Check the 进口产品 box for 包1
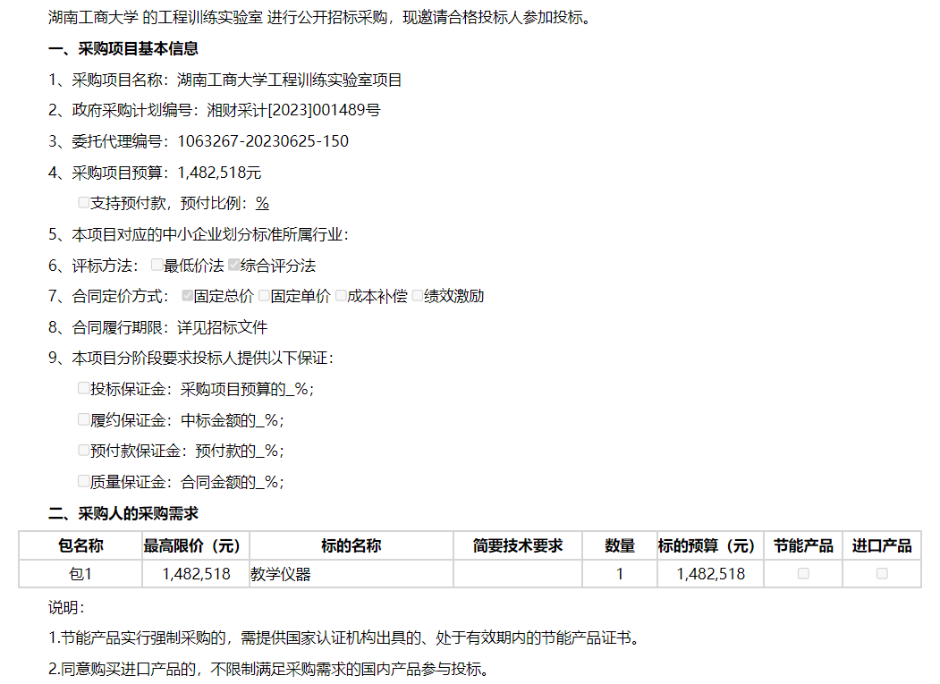 (882, 573)
